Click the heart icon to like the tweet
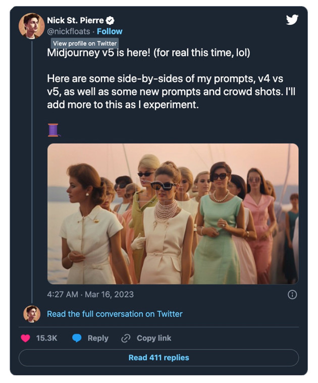This screenshot has height=383, width=318. pos(25,338)
